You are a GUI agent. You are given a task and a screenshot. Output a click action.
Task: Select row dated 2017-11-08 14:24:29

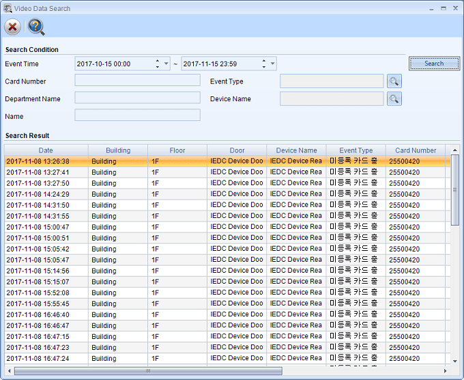tap(227, 194)
